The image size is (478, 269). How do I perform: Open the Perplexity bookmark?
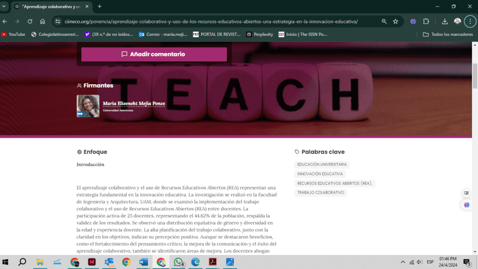tap(260, 34)
